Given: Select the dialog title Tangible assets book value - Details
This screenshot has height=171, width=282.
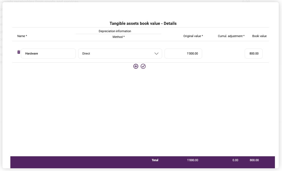Looking at the screenshot, I should tap(143, 23).
